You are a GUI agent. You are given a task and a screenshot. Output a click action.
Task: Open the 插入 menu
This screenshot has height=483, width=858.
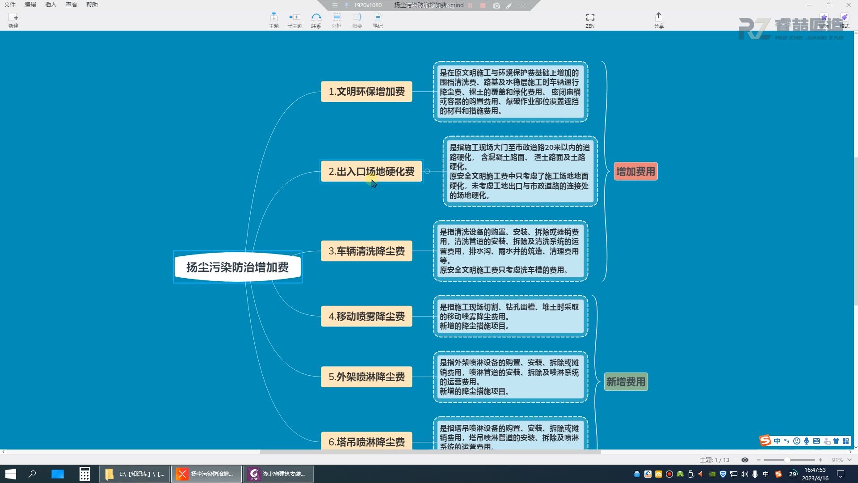50,4
